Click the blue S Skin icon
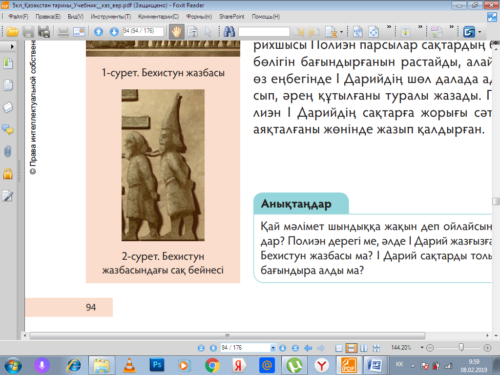 tap(469, 32)
